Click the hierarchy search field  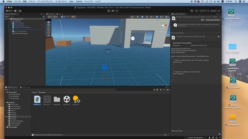[x=26, y=16]
